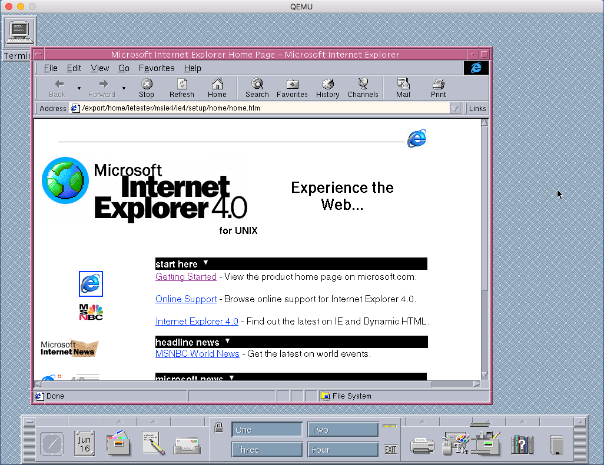Follow the Internet Explorer 4.0 link

[197, 321]
